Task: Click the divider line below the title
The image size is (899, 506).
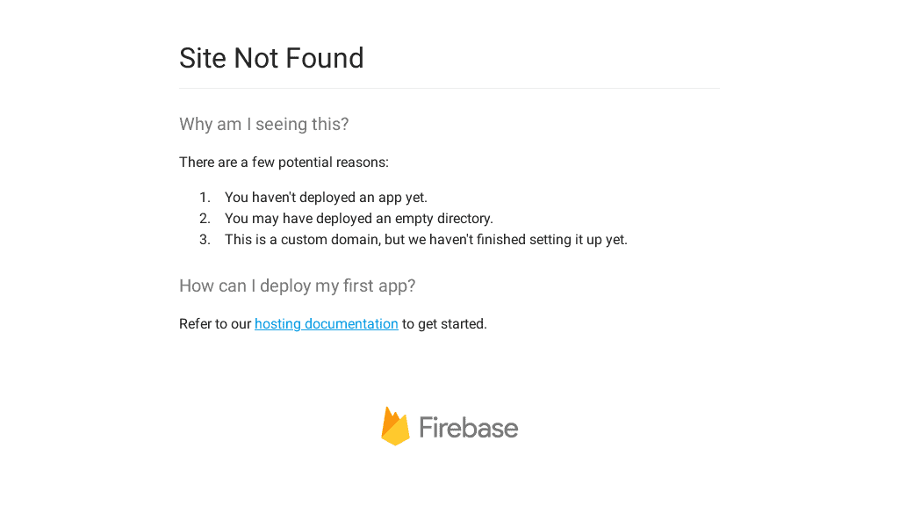Action: pos(449,89)
